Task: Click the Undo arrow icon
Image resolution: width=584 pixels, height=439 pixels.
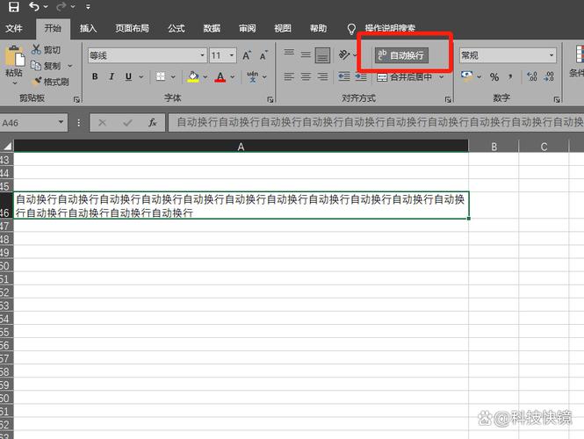Action: coord(33,7)
